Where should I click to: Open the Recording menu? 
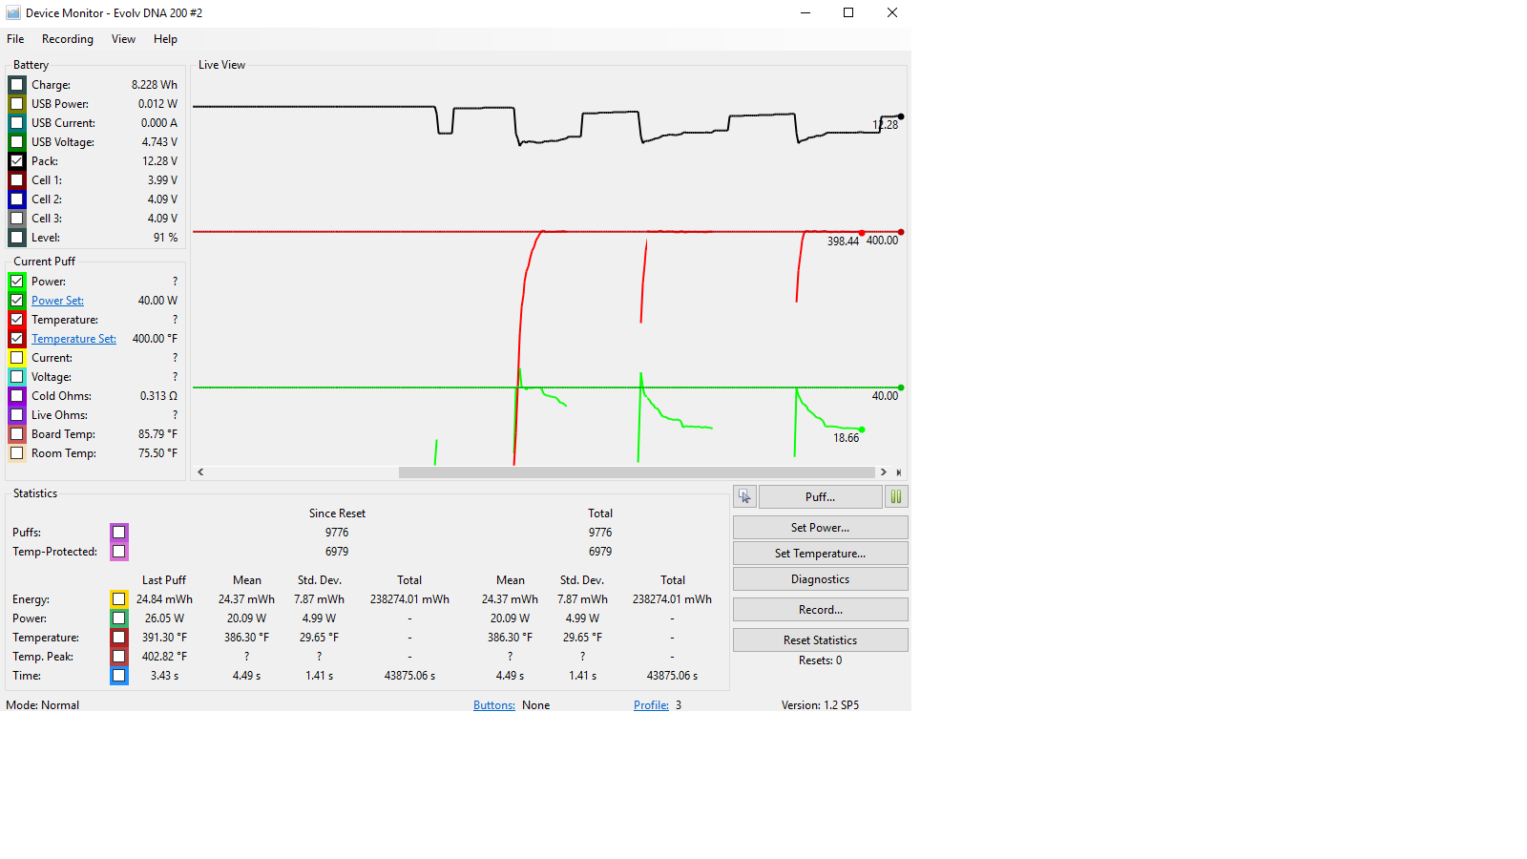click(68, 39)
